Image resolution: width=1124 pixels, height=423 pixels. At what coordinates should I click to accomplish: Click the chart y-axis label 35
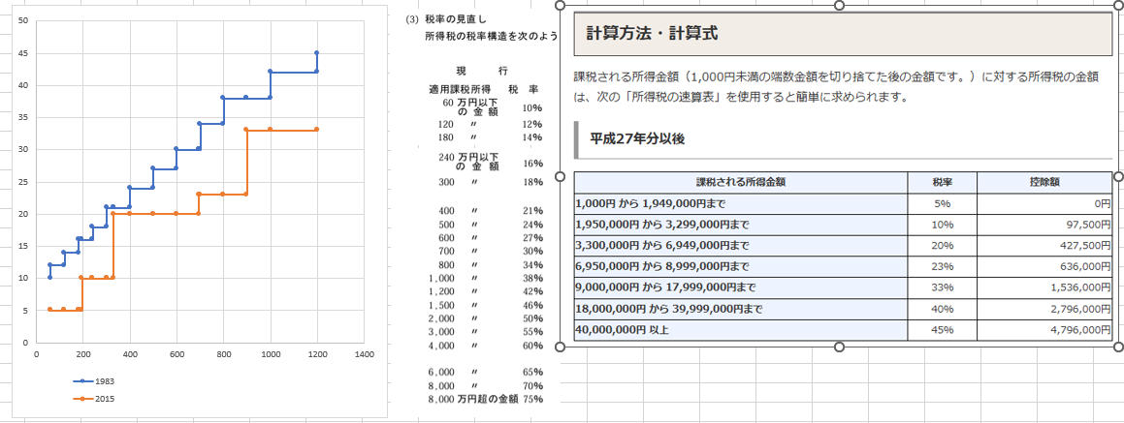pyautogui.click(x=23, y=117)
